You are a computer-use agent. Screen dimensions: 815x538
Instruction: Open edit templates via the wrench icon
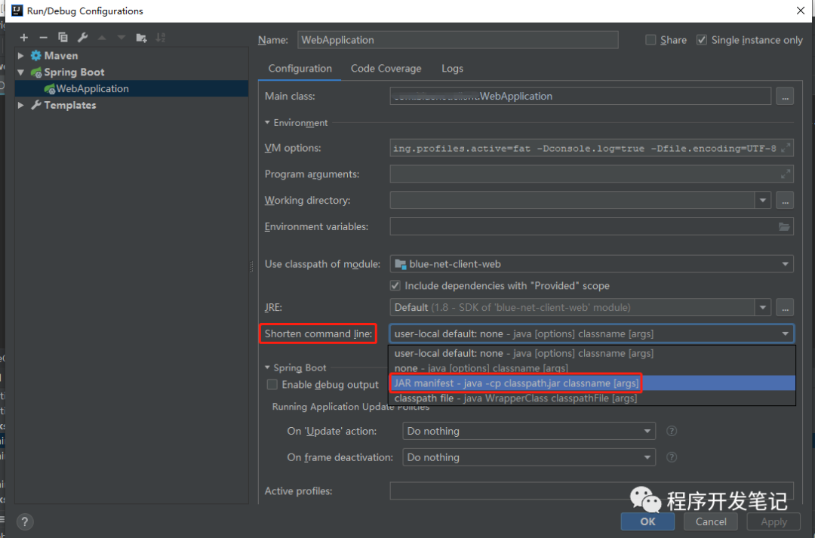(82, 37)
